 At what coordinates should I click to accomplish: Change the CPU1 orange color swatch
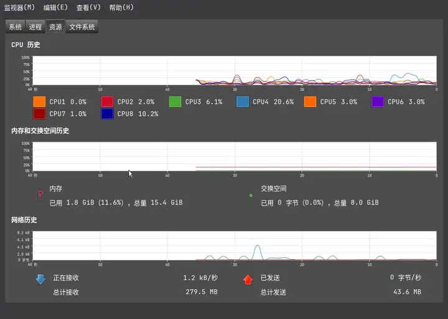tap(39, 101)
